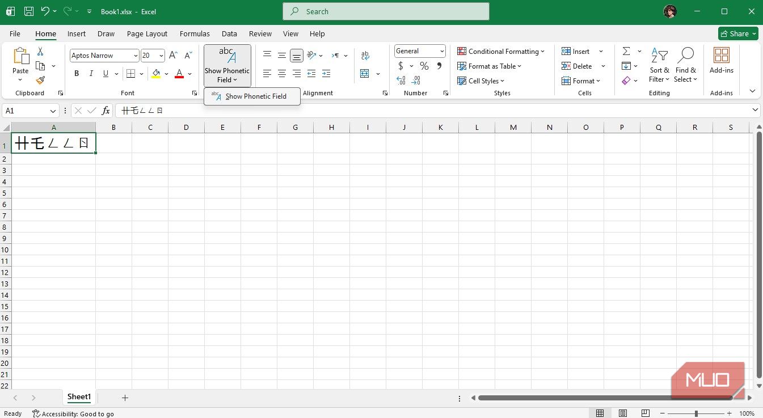
Task: Expand the Name Box dropdown arrow
Action: tap(53, 111)
